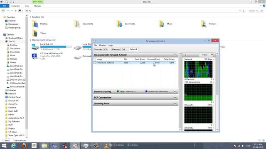Refresh the This PC address bar
This screenshot has width=266, height=149.
[x=244, y=11]
